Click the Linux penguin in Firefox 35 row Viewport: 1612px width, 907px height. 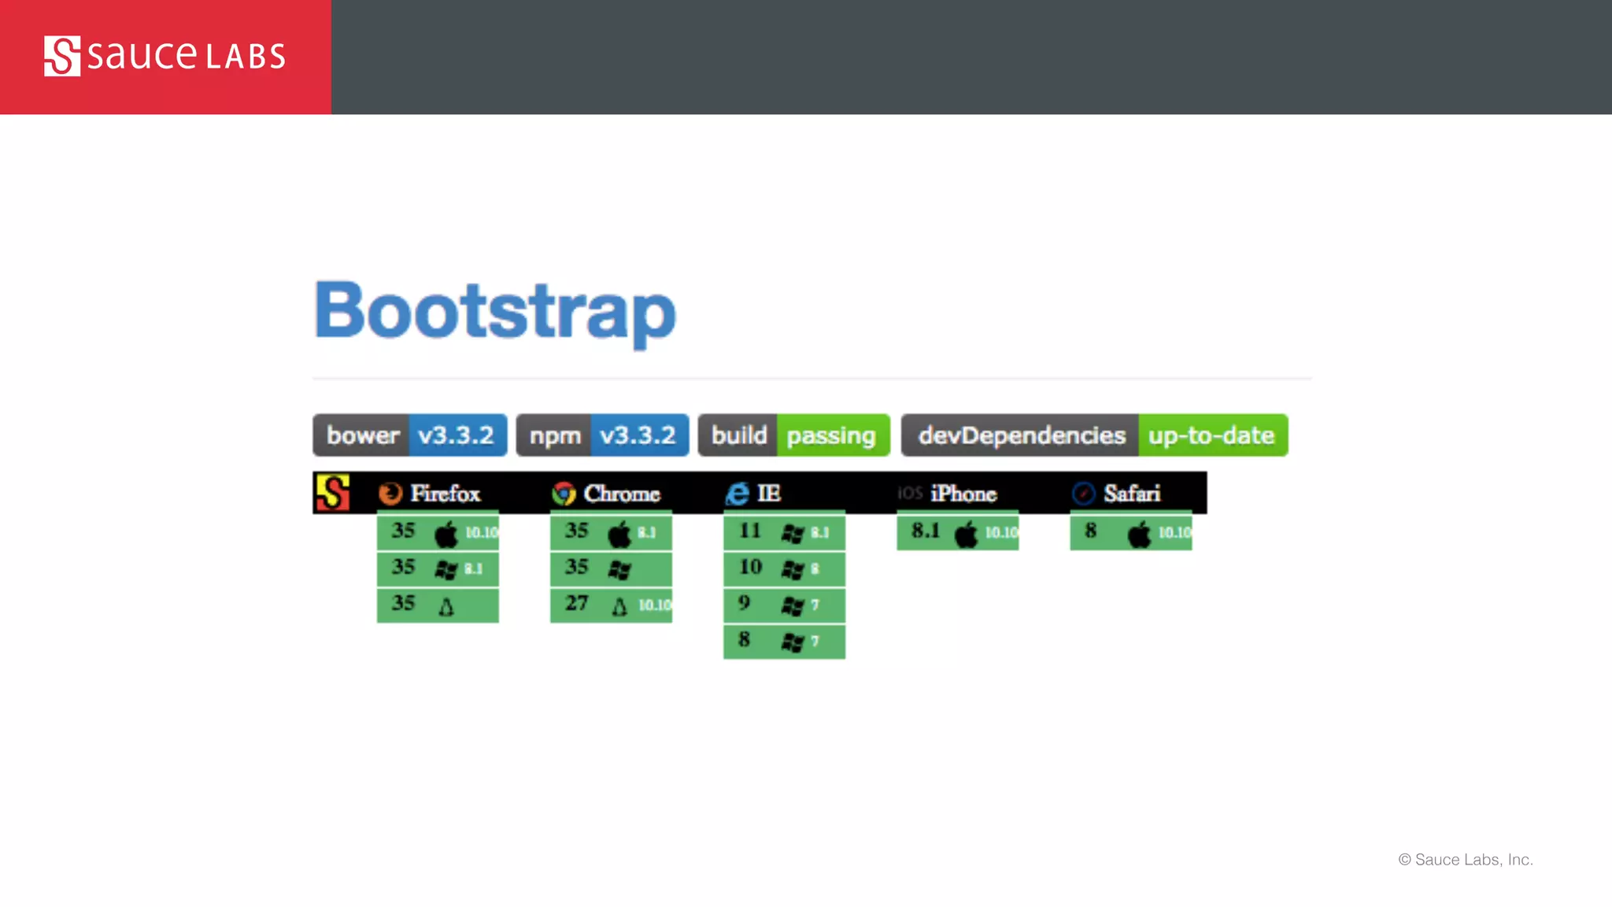[446, 606]
